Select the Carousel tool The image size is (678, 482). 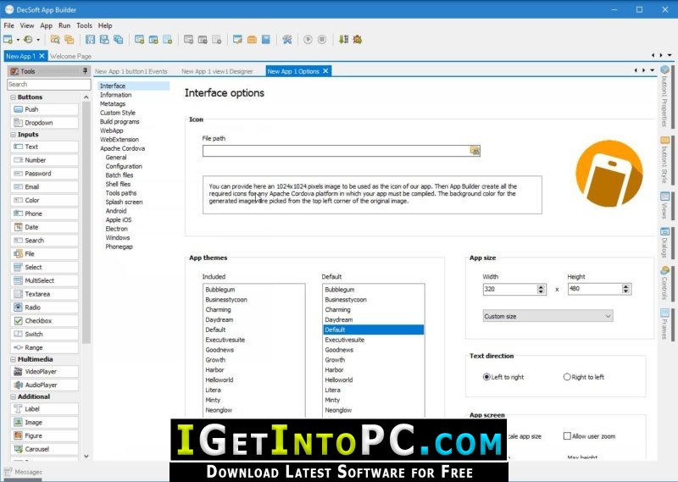click(x=45, y=449)
